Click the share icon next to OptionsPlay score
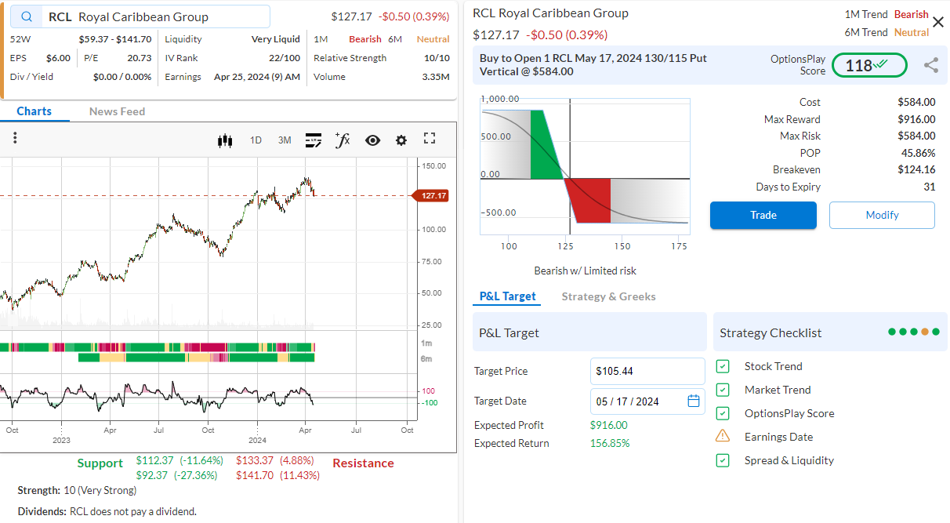The height and width of the screenshot is (523, 950). tap(930, 66)
